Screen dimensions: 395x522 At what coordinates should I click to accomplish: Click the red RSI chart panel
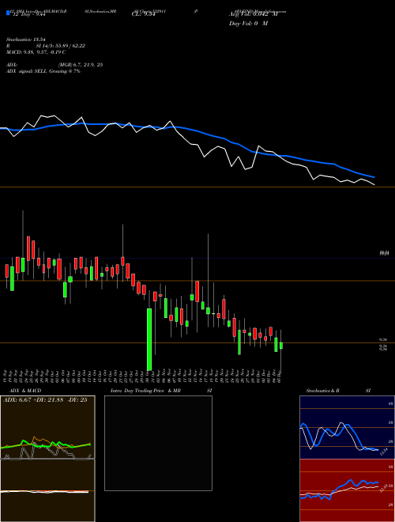(x=347, y=490)
